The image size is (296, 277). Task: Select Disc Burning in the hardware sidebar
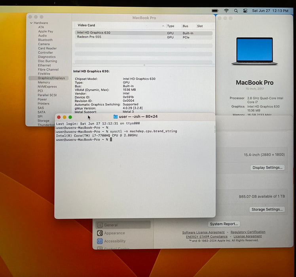click(47, 61)
